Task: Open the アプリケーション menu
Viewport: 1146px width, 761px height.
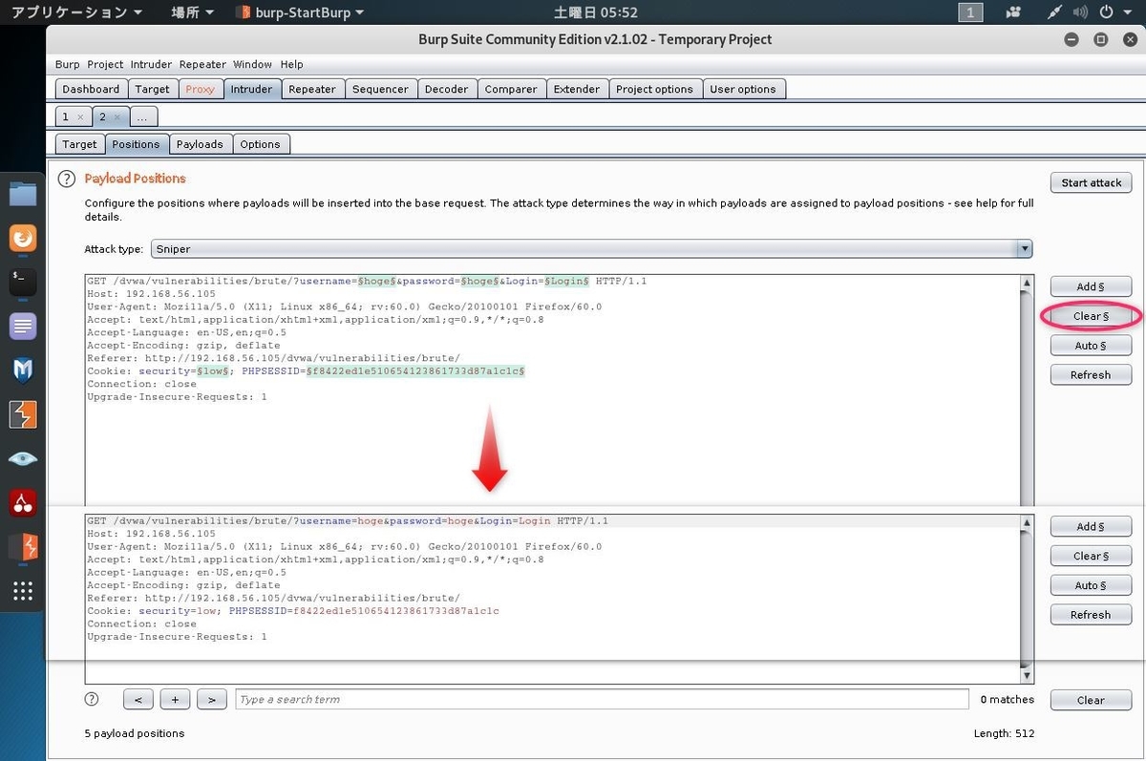Action: (x=76, y=12)
